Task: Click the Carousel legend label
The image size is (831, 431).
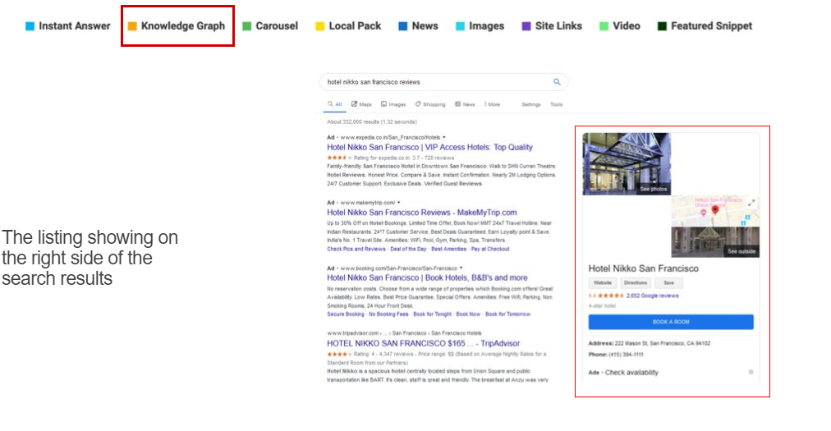Action: (277, 26)
